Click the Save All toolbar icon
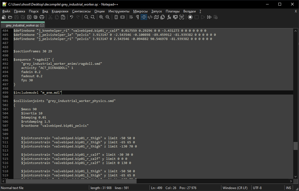Image resolution: width=299 pixels, height=191 pixels. pyautogui.click(x=23, y=17)
